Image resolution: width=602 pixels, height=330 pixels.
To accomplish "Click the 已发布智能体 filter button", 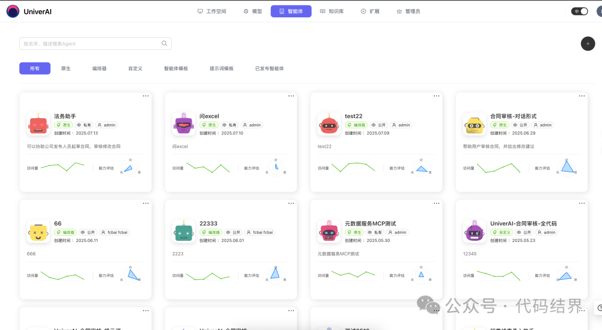I will (x=269, y=69).
